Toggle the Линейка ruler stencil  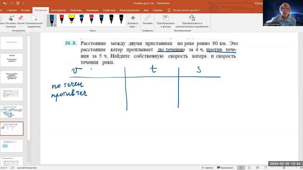(x=147, y=20)
